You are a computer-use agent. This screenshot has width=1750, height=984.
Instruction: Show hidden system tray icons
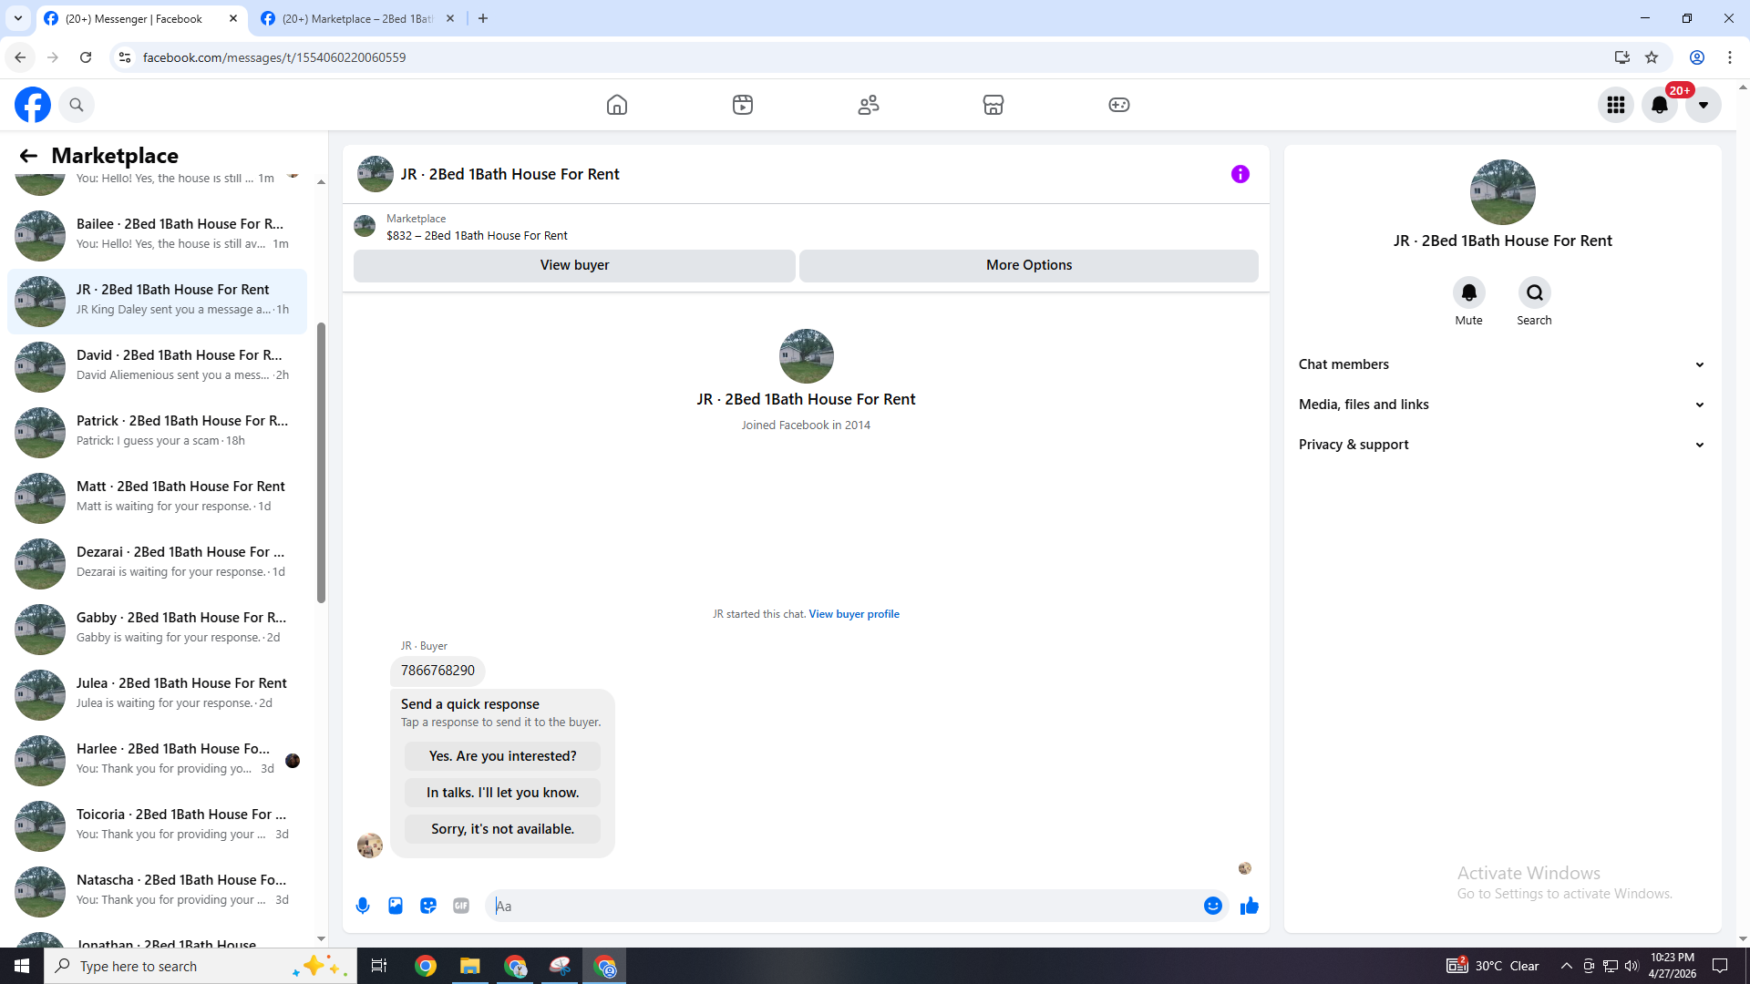(1567, 966)
